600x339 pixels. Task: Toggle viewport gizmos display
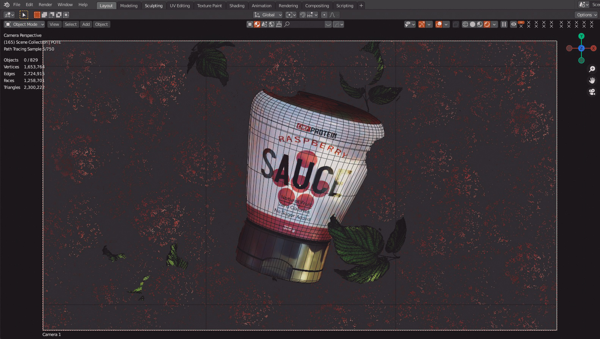[x=421, y=24]
